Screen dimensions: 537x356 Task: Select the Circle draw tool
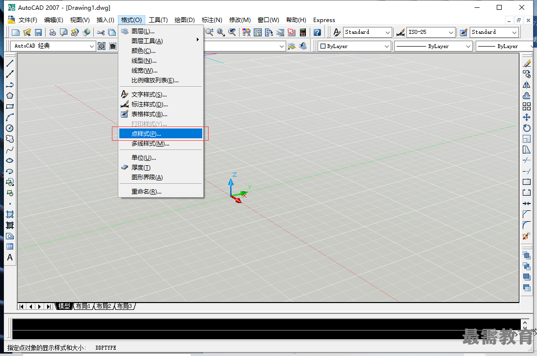(10, 128)
